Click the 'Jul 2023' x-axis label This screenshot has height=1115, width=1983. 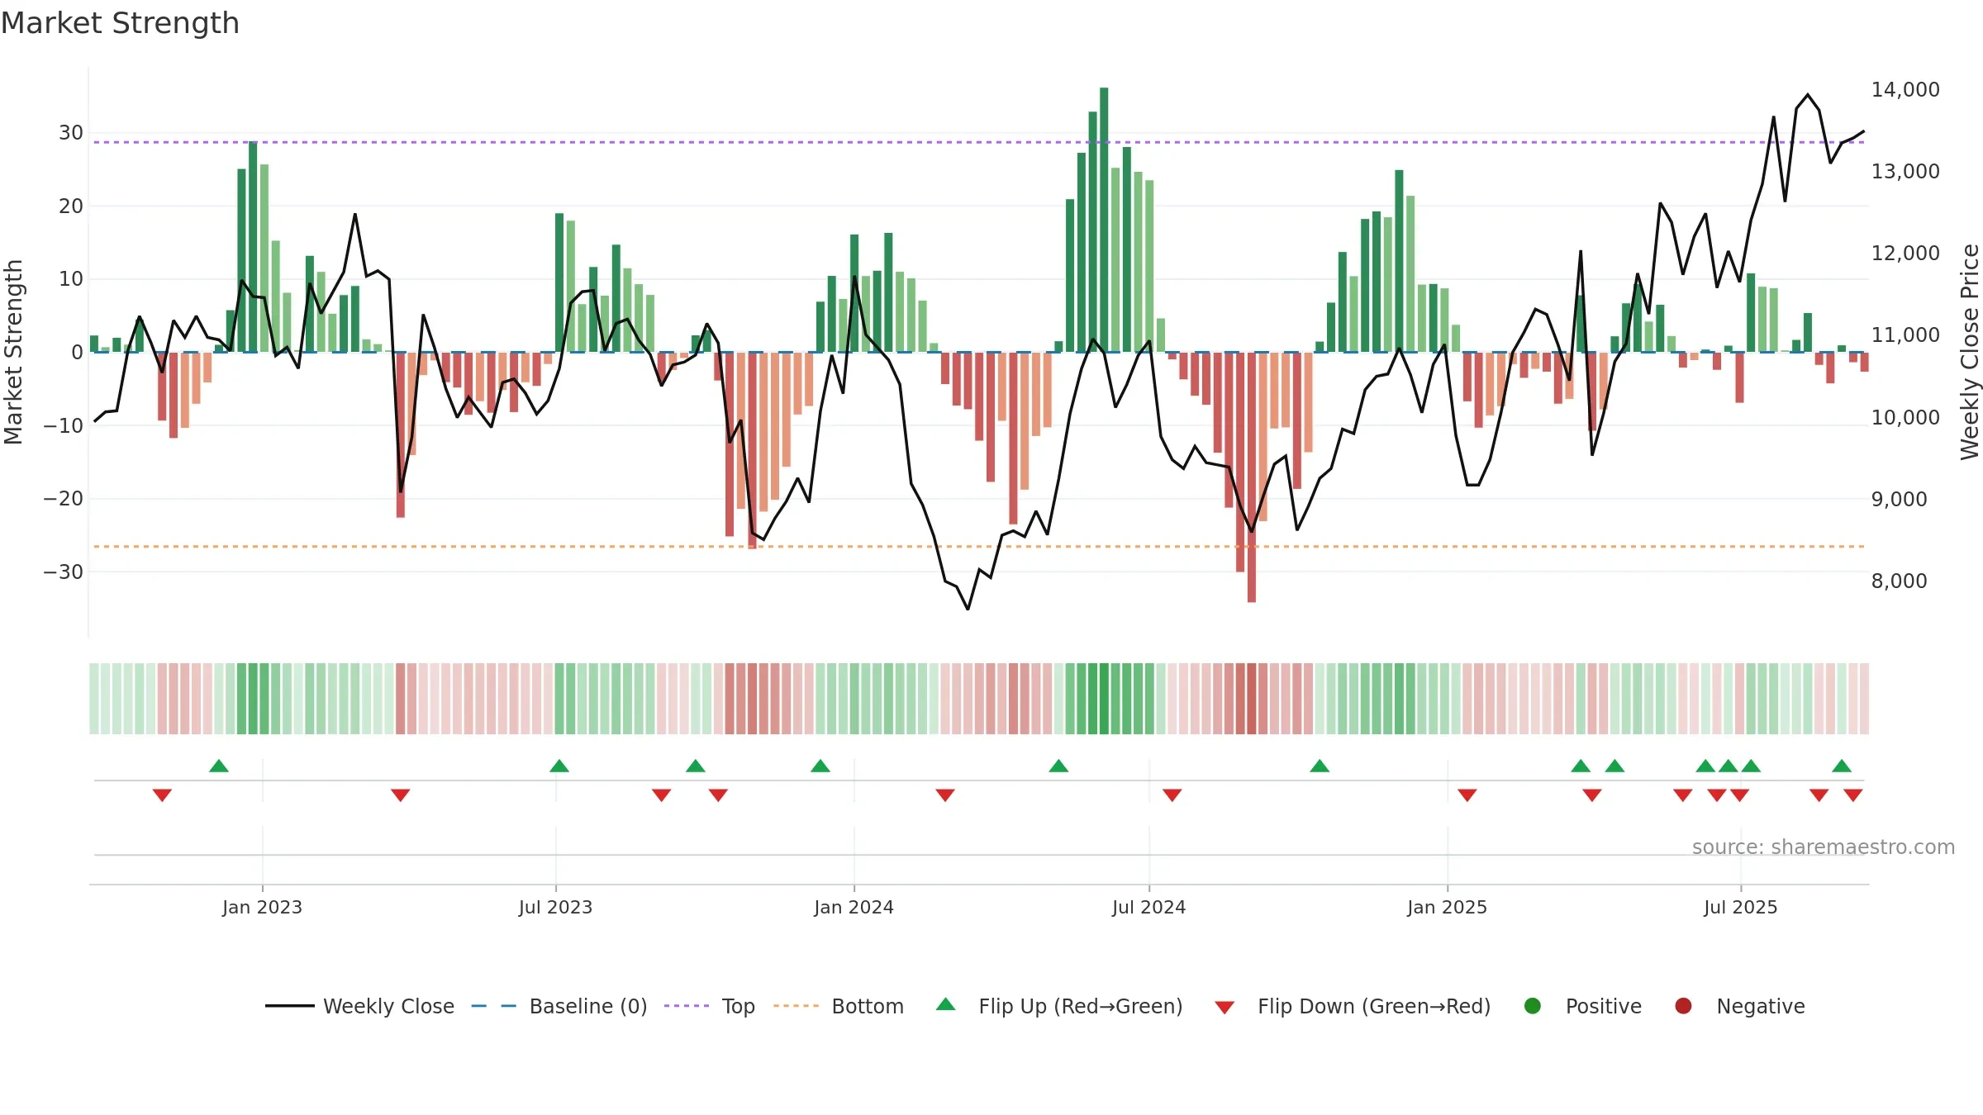pos(555,907)
